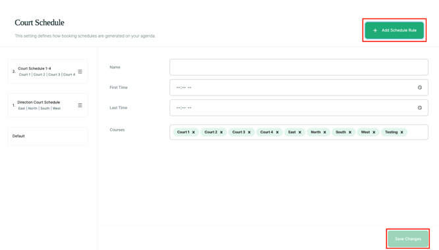Select the Default schedule item
Screen dimensions: 439x250
pos(47,136)
